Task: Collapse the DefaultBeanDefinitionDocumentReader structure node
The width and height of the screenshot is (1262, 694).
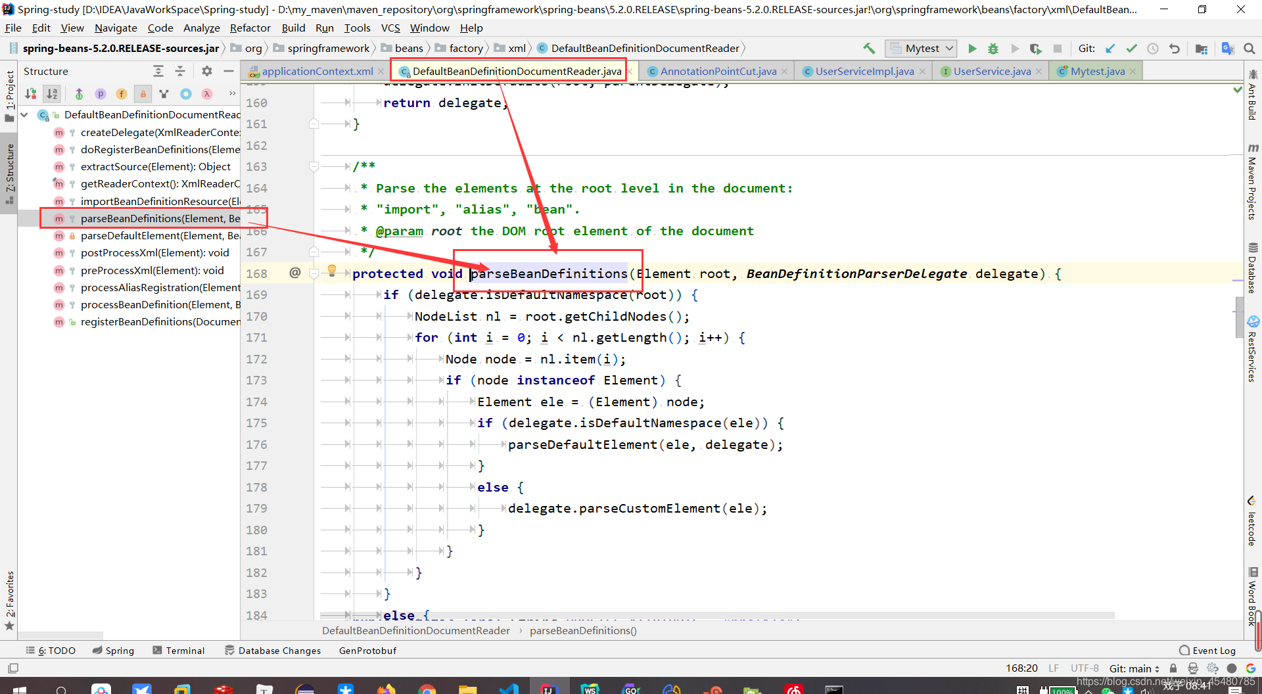Action: coord(24,114)
